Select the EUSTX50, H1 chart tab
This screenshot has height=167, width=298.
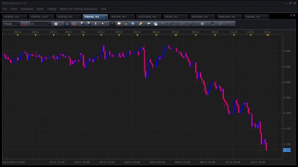[x=149, y=17]
